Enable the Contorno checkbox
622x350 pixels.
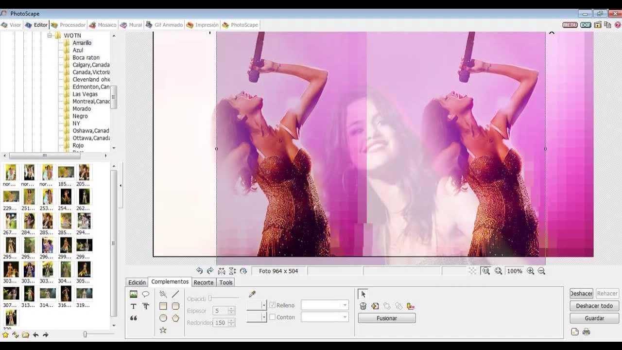273,317
